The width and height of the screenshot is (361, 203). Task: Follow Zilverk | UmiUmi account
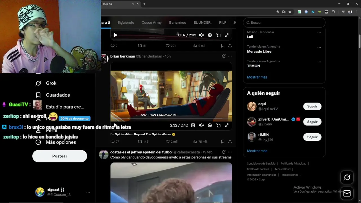[312, 122]
